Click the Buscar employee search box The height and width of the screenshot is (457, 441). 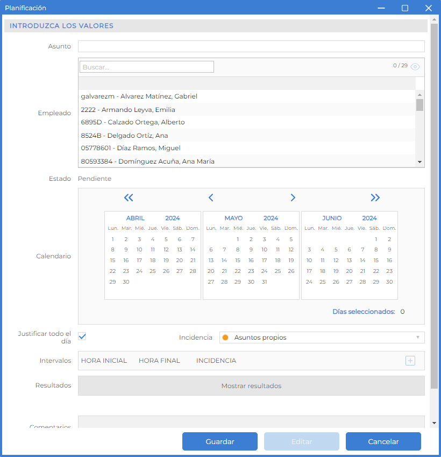point(147,67)
